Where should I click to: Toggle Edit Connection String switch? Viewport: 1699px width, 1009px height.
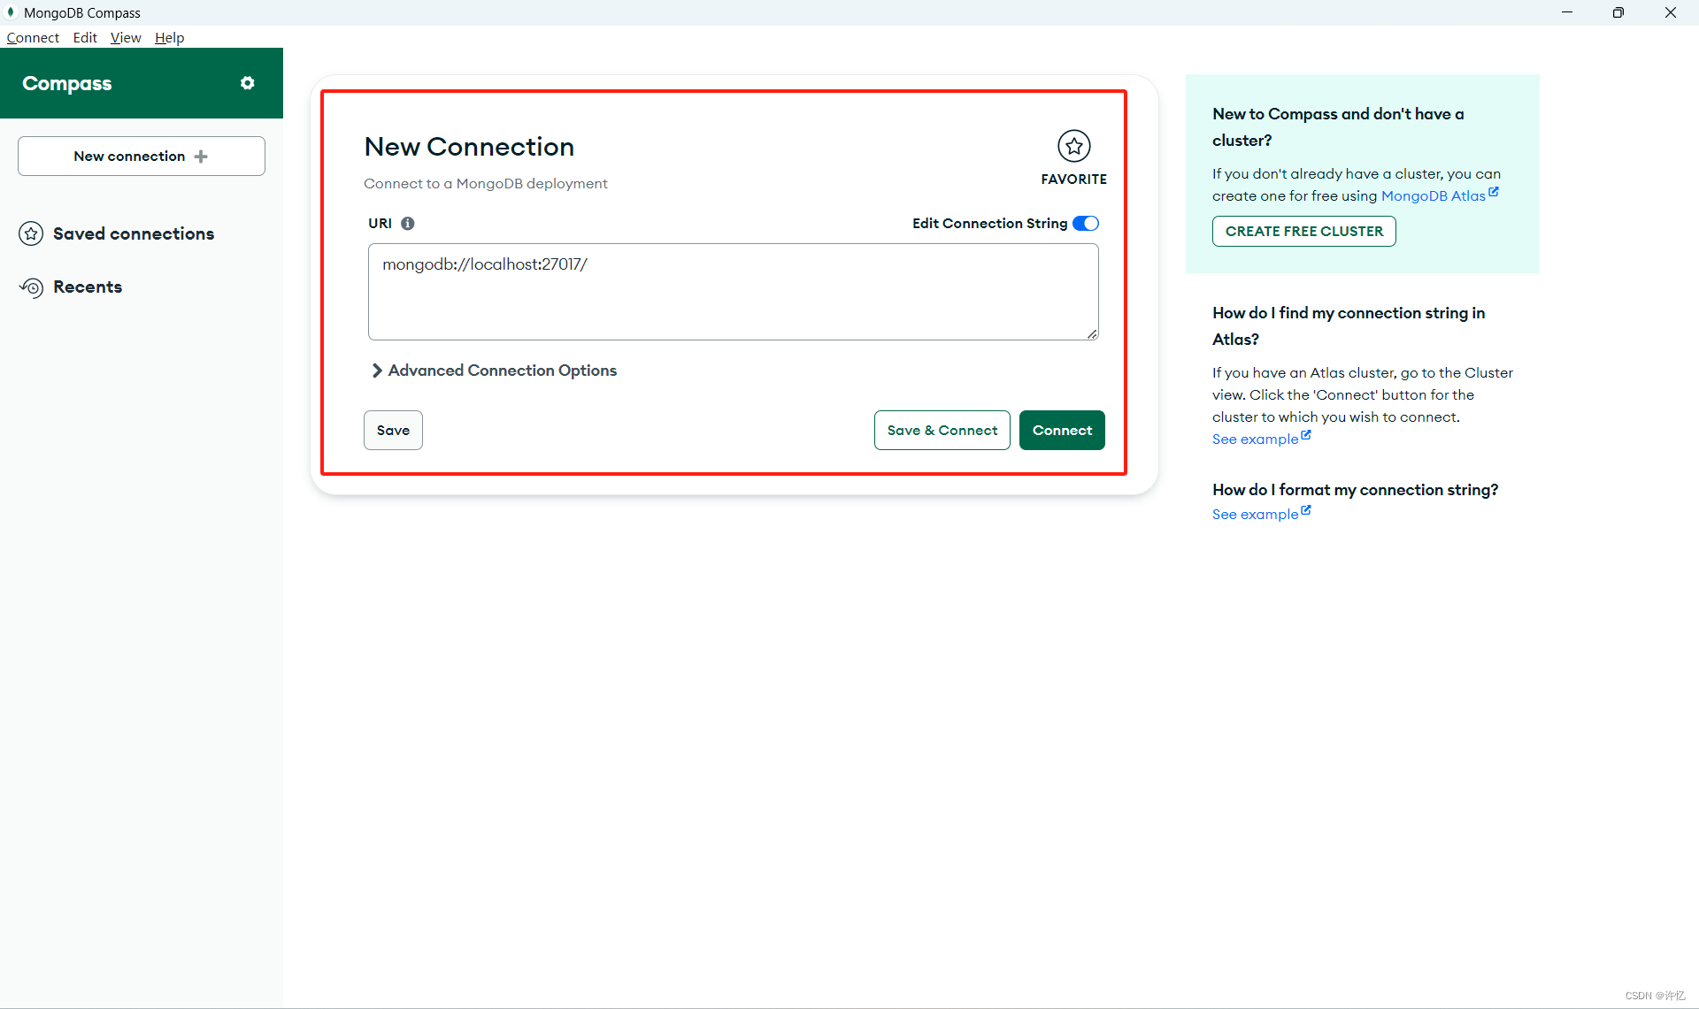pyautogui.click(x=1086, y=224)
